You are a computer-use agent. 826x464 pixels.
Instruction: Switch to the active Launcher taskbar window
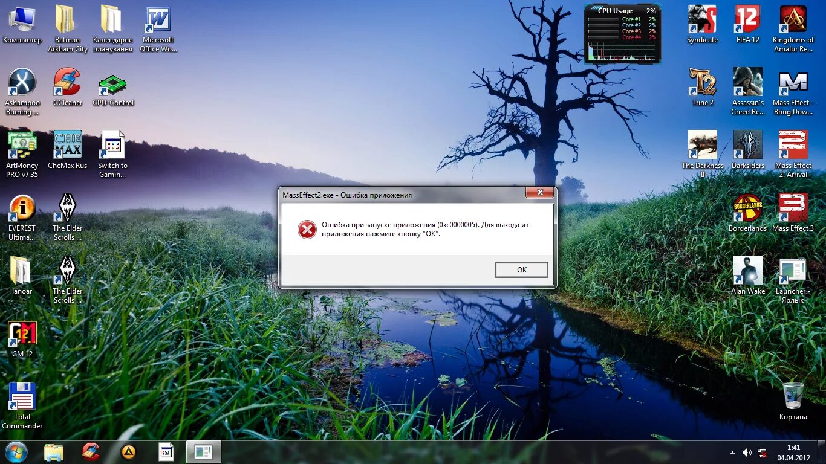tap(204, 452)
